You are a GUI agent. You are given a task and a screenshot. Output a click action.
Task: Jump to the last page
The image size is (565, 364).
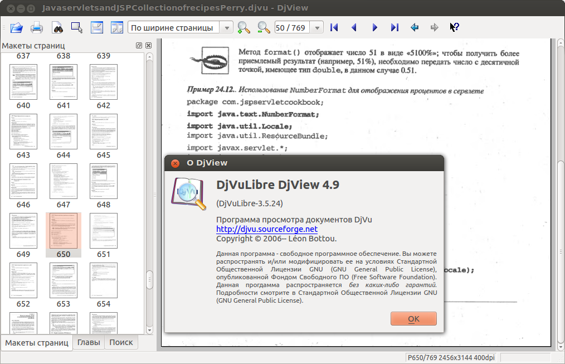coord(394,27)
